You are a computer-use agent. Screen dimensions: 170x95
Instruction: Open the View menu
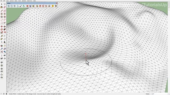click(x=8, y=1)
